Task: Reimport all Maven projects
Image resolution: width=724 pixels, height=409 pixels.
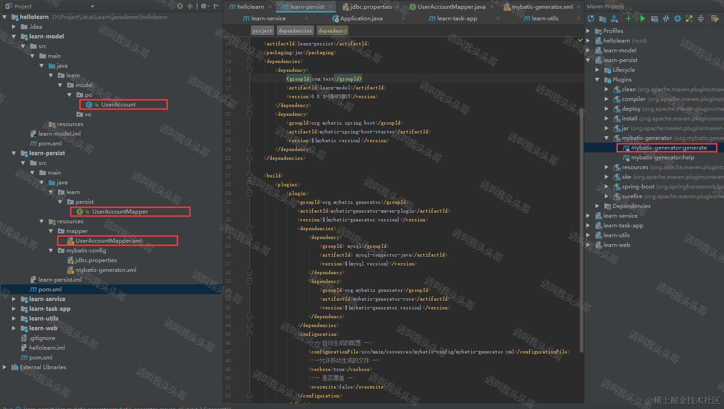Action: (591, 19)
